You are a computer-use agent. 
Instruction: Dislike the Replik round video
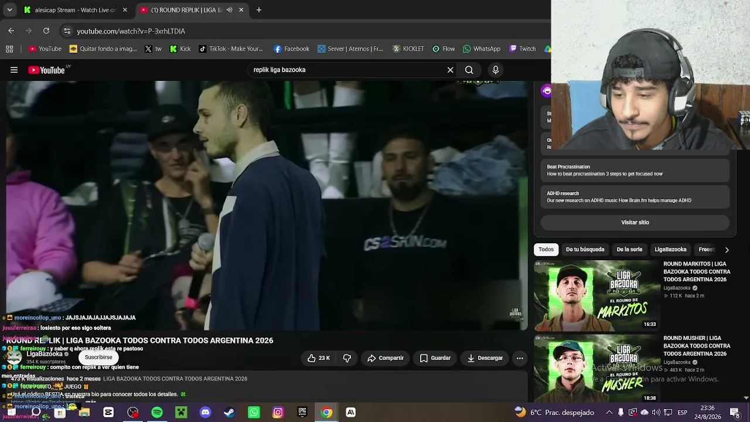[x=347, y=358]
